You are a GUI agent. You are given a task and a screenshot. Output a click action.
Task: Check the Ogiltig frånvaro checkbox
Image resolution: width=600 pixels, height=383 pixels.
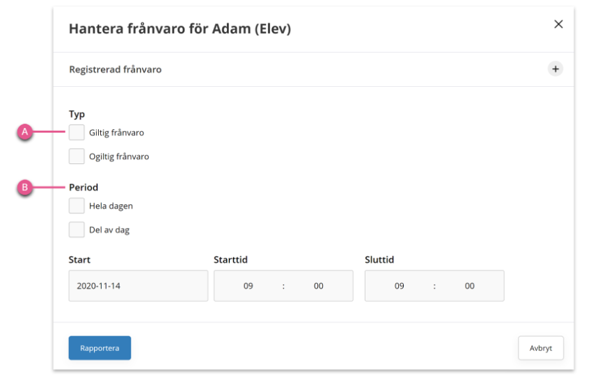click(77, 156)
